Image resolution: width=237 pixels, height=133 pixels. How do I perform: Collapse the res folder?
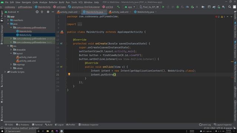tap(8, 46)
